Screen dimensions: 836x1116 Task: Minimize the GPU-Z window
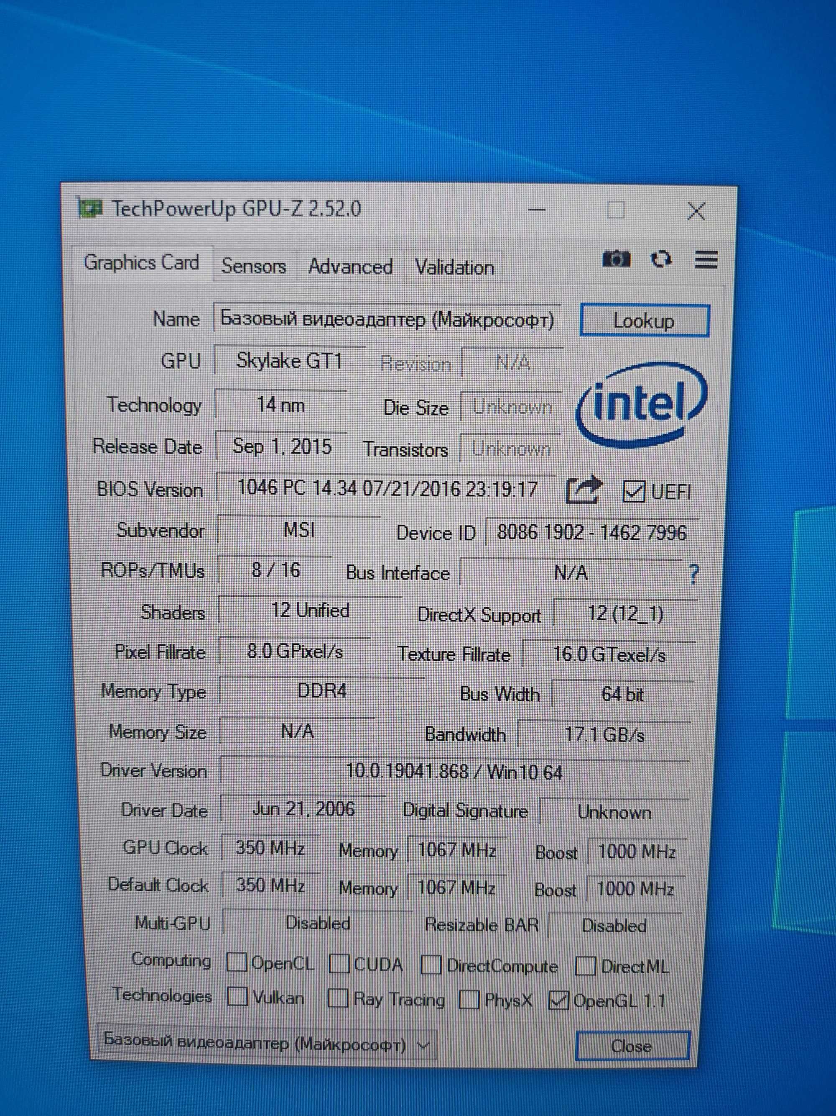tap(537, 209)
